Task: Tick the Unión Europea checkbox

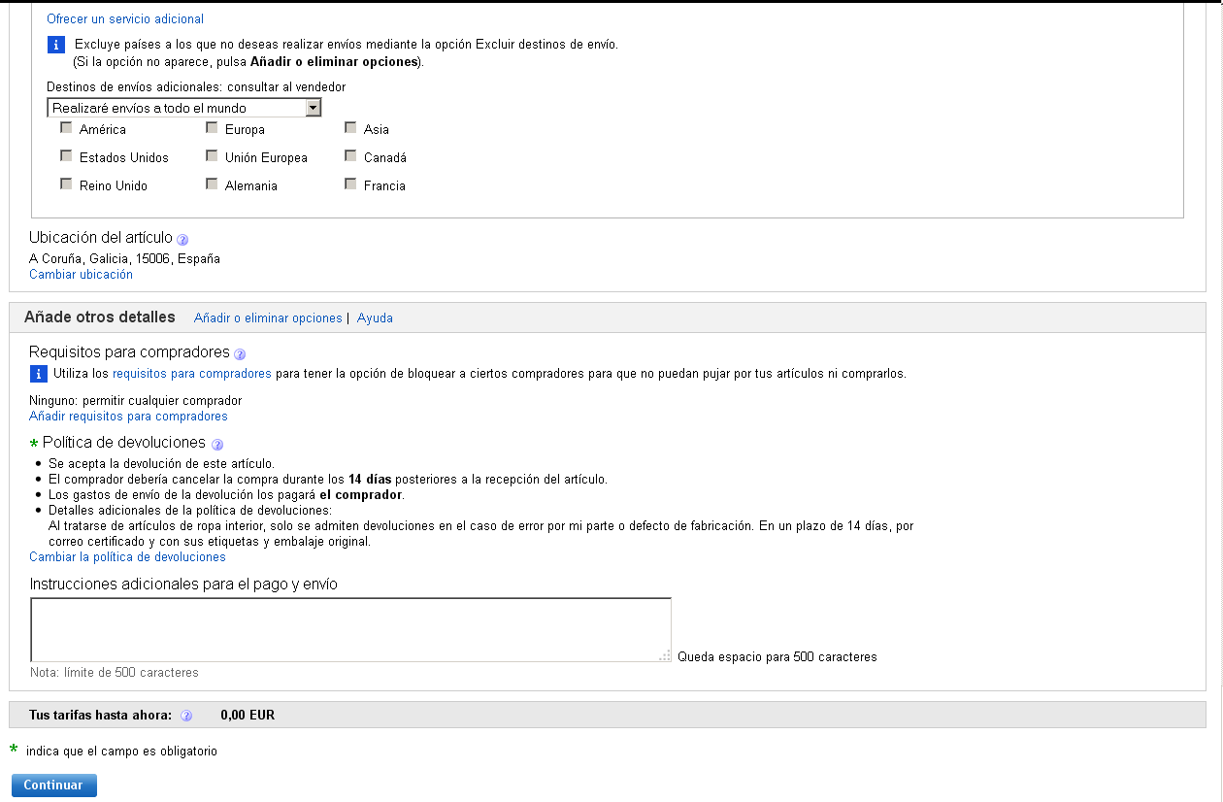Action: pos(212,156)
